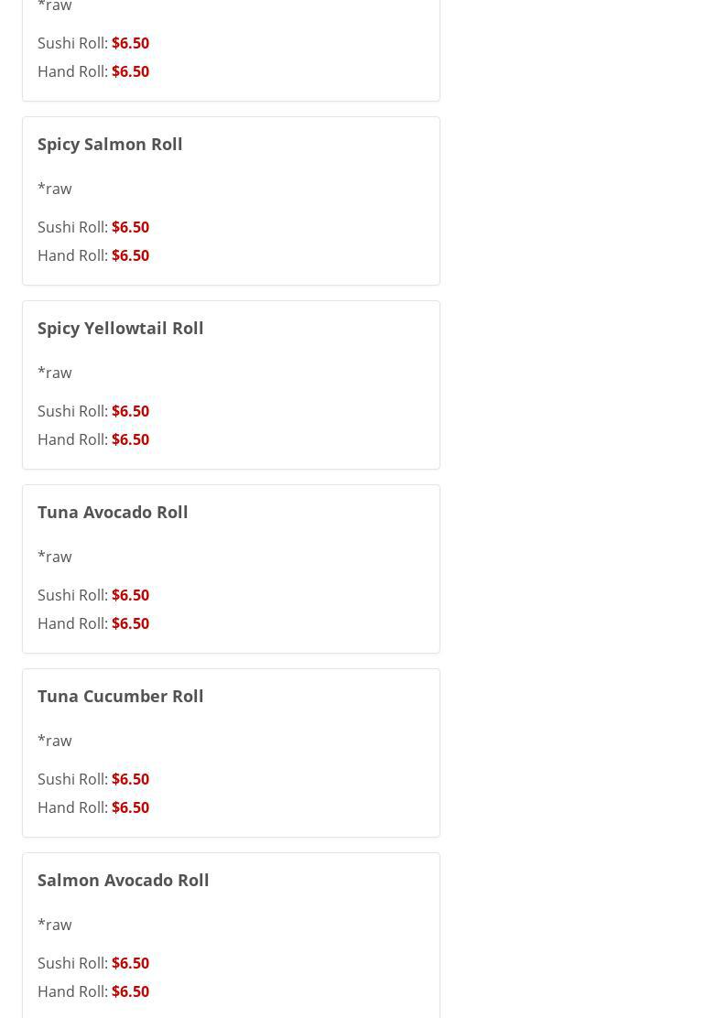705x1018 pixels.
Task: Choose the Tuna Cucumber Roll heading
Action: pos(120,696)
